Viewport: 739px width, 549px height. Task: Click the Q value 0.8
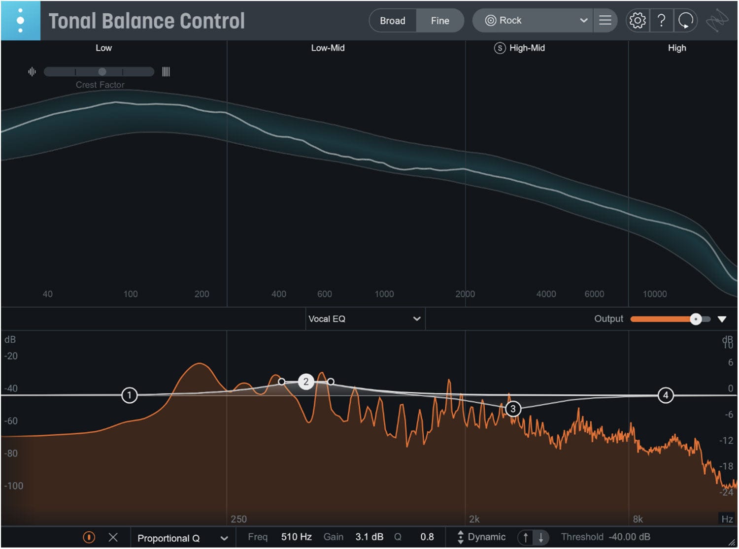pyautogui.click(x=427, y=537)
